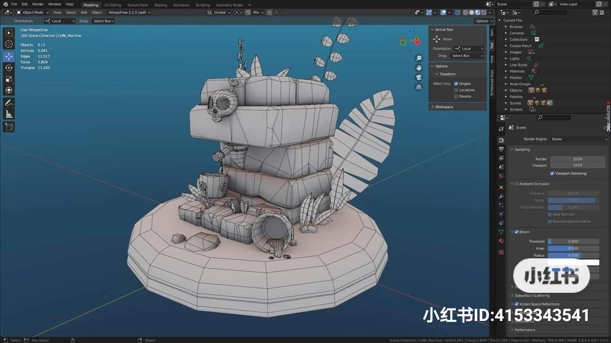Expand the Performance section
The image size is (611, 343).
coord(524,330)
